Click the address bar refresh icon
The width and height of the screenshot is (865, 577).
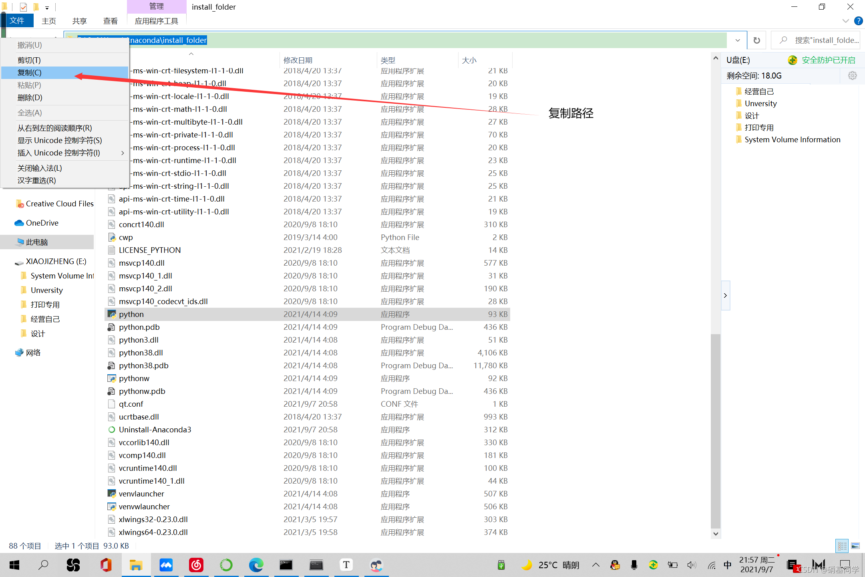(756, 40)
